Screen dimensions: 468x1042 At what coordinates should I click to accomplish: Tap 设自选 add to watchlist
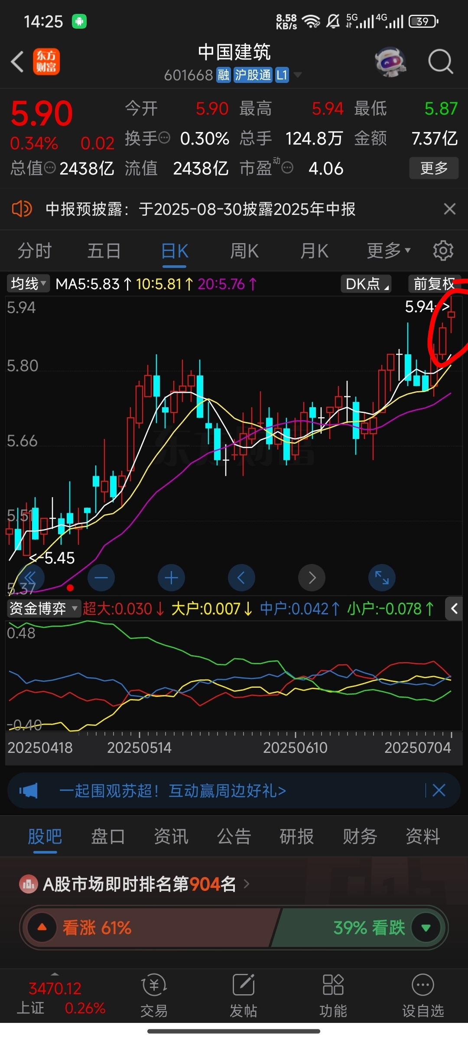tap(423, 996)
